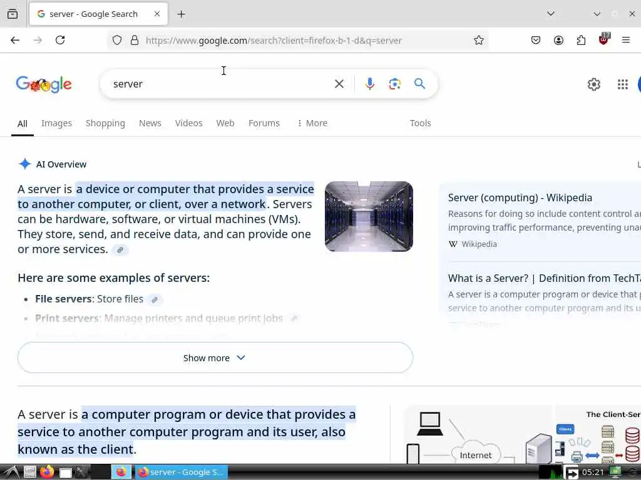Open the Google apps grid

(x=623, y=84)
